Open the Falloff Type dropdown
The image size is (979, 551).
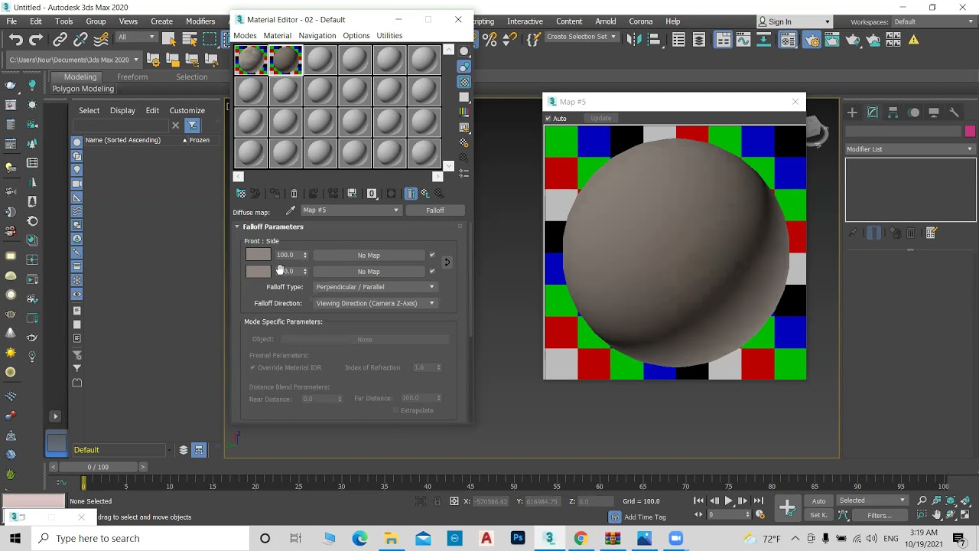(x=375, y=287)
